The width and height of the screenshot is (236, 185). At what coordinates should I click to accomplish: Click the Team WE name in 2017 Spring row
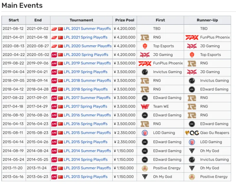point(161,106)
